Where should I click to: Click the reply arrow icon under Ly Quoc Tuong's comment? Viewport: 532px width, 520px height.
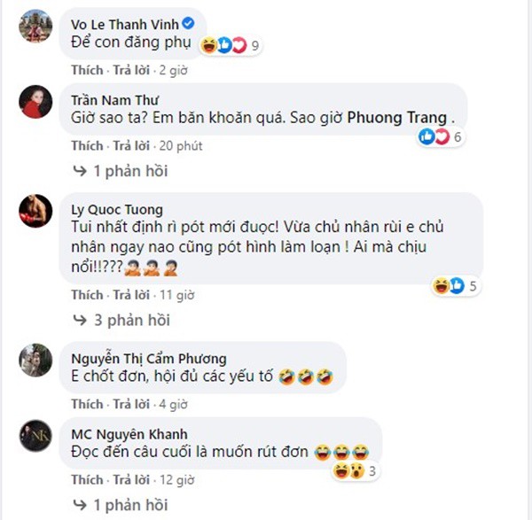(x=80, y=321)
